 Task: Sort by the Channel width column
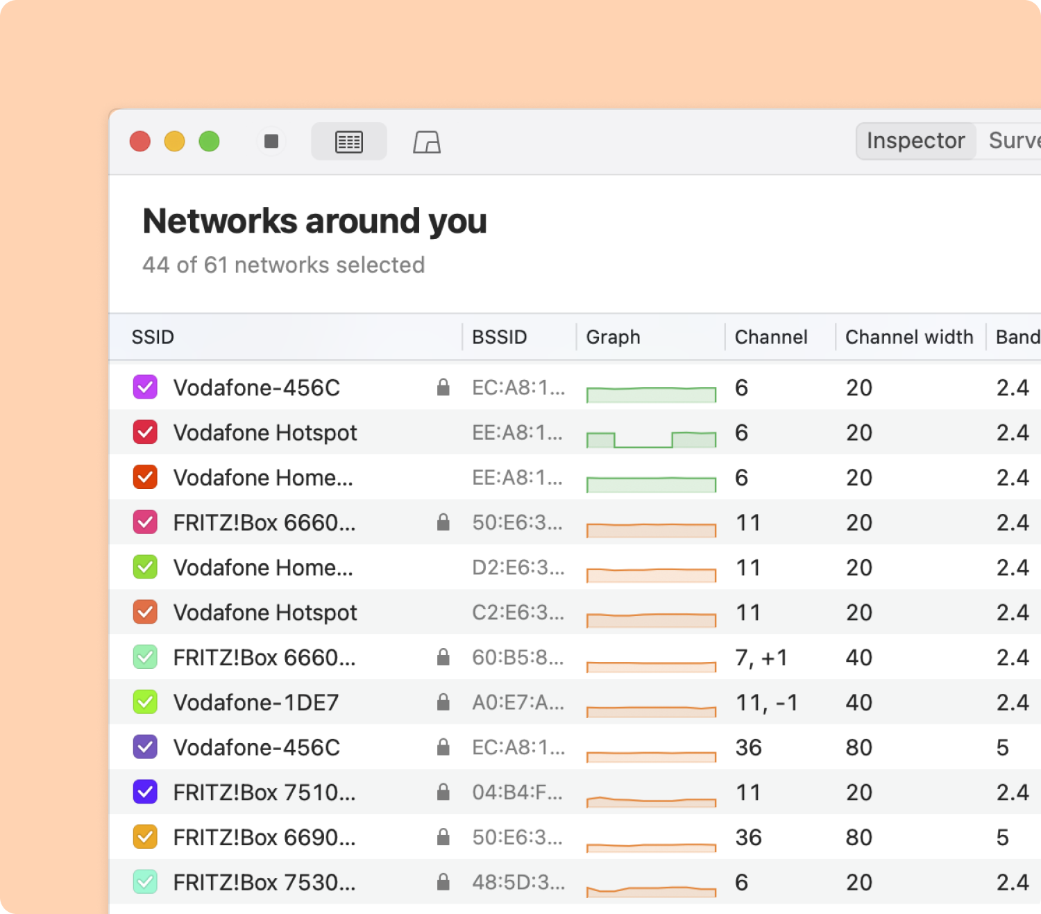pyautogui.click(x=909, y=337)
